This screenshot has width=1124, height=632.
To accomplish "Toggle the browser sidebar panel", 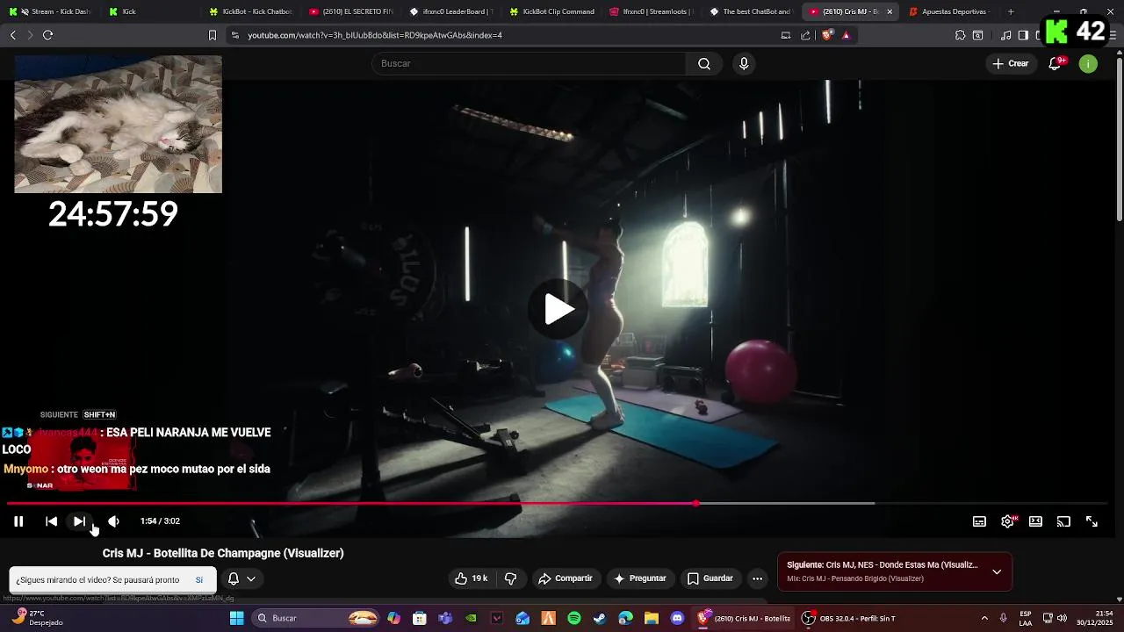I will click(x=1024, y=35).
